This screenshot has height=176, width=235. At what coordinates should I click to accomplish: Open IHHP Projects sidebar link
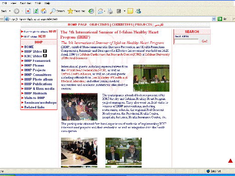35,70
